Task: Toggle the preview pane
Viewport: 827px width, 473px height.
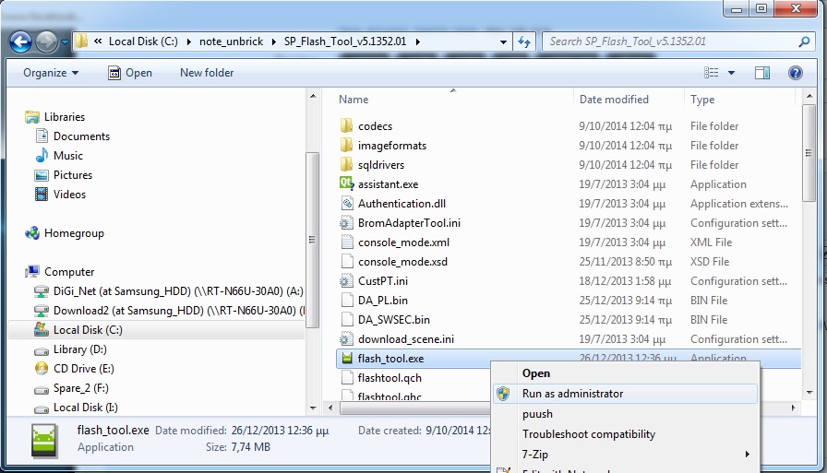Action: (762, 73)
